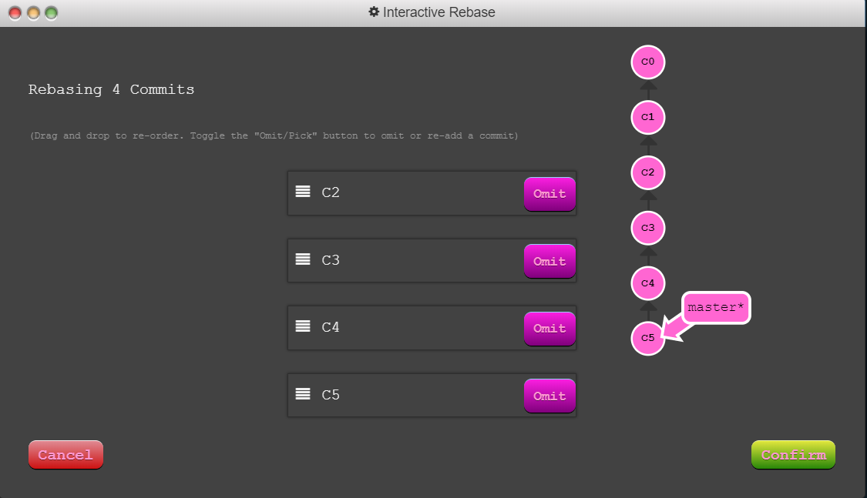
Task: Click the master* branch label
Action: (x=716, y=308)
